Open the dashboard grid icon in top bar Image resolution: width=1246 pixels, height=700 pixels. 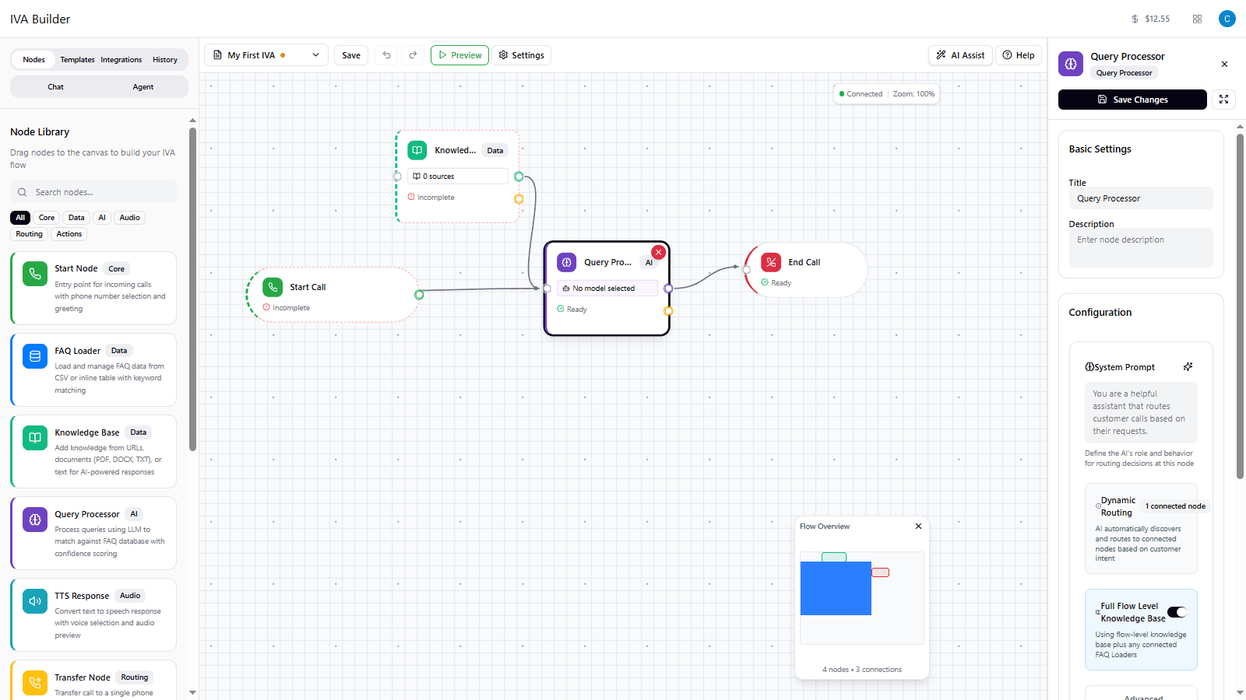[1197, 19]
